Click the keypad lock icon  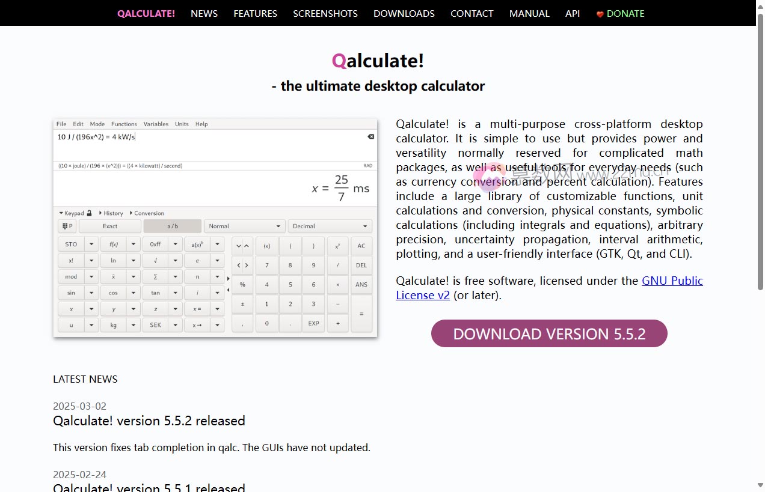[x=88, y=213]
